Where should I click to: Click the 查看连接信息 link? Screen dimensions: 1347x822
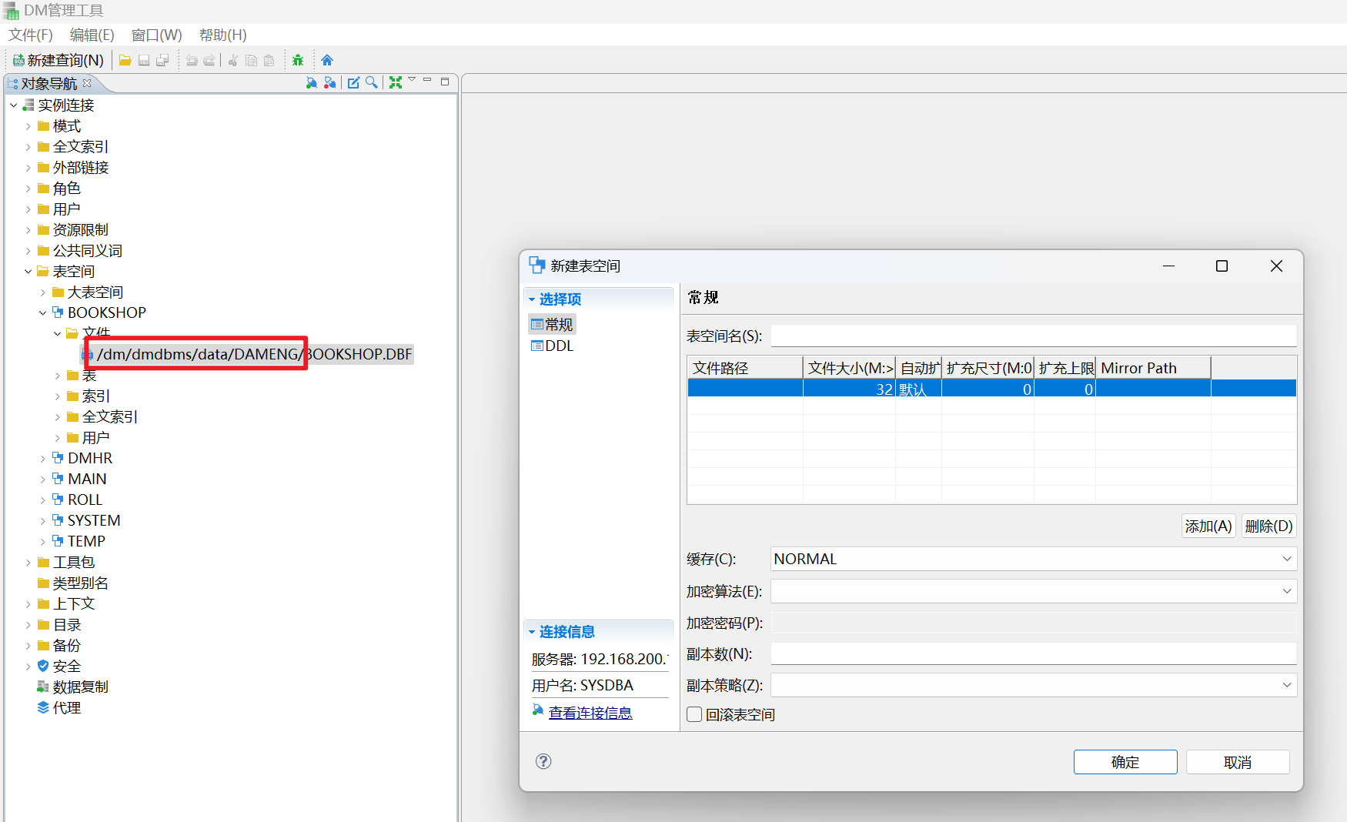coord(590,713)
